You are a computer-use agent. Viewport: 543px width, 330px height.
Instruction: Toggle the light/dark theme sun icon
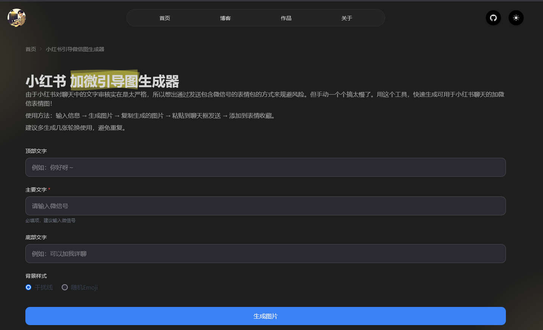pos(516,18)
